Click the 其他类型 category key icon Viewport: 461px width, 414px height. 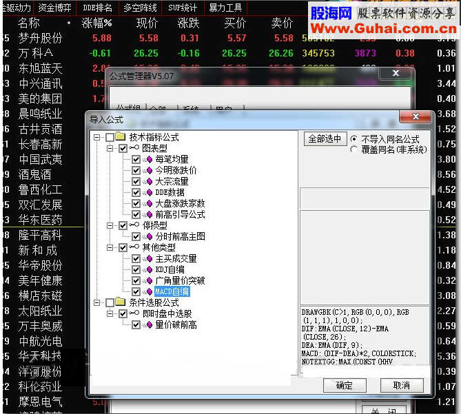point(134,247)
